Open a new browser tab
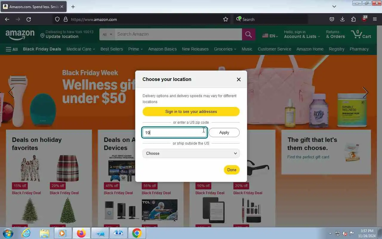The image size is (382, 239). click(73, 7)
